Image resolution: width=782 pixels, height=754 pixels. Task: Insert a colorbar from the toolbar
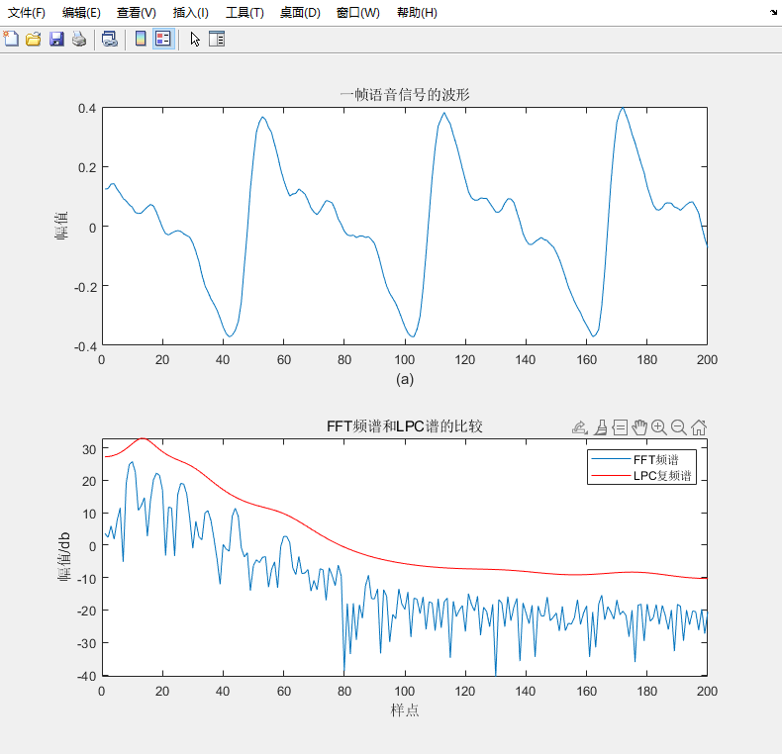141,39
